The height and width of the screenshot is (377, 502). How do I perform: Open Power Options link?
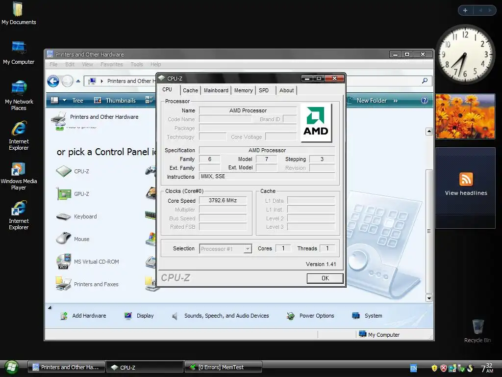pyautogui.click(x=310, y=316)
